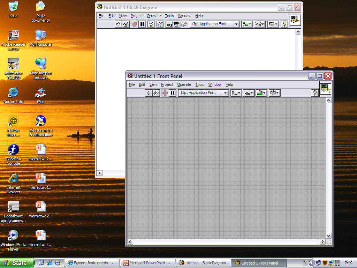This screenshot has width=357, height=268.
Task: Click Step Into button in Block Diagram
Action: click(169, 24)
